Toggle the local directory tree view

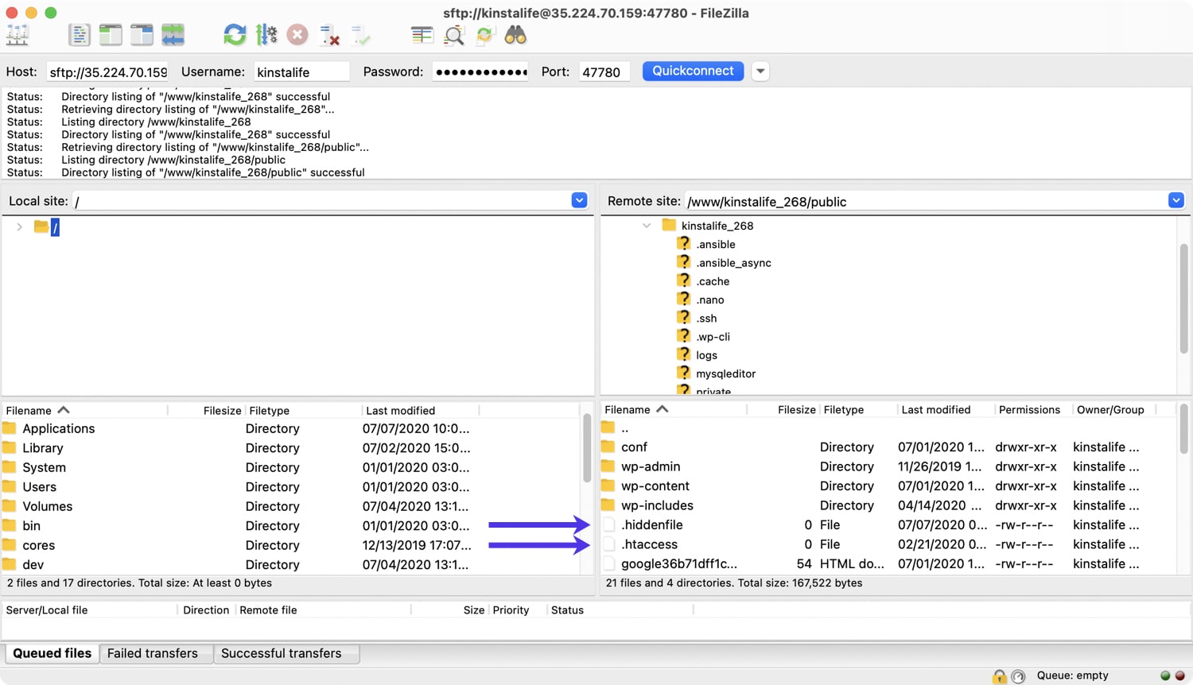tap(111, 34)
